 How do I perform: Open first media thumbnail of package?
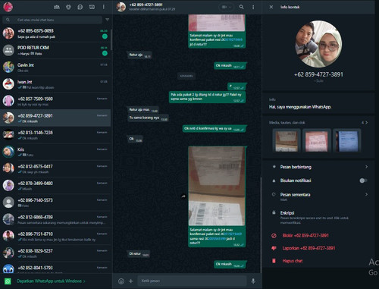pos(287,140)
